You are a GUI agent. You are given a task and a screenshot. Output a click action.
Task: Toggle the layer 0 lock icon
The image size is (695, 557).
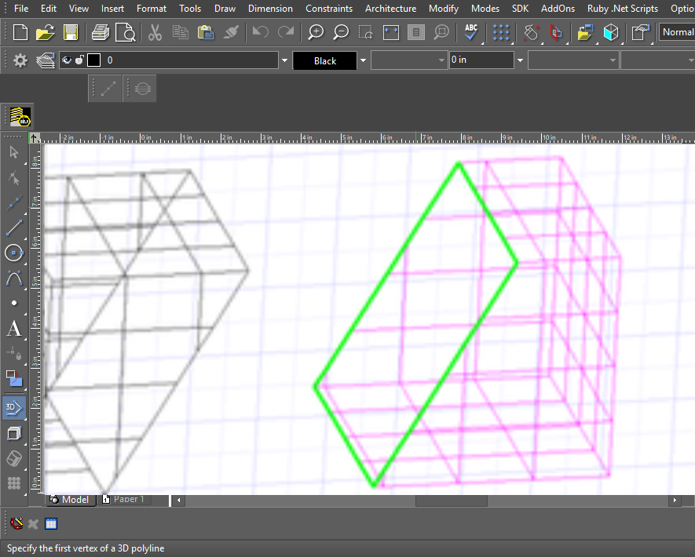click(79, 60)
